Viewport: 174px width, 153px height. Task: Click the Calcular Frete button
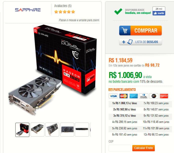pos(144,148)
